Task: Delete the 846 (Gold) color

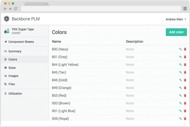Action: (185, 80)
